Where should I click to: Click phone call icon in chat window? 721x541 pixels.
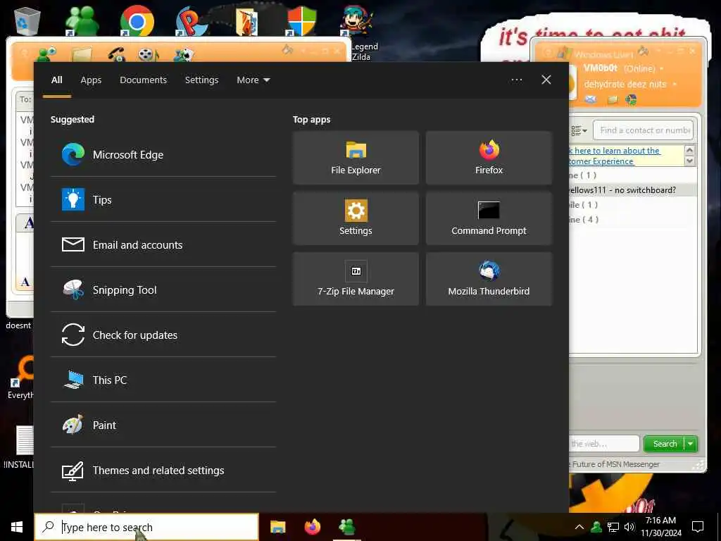click(x=118, y=54)
